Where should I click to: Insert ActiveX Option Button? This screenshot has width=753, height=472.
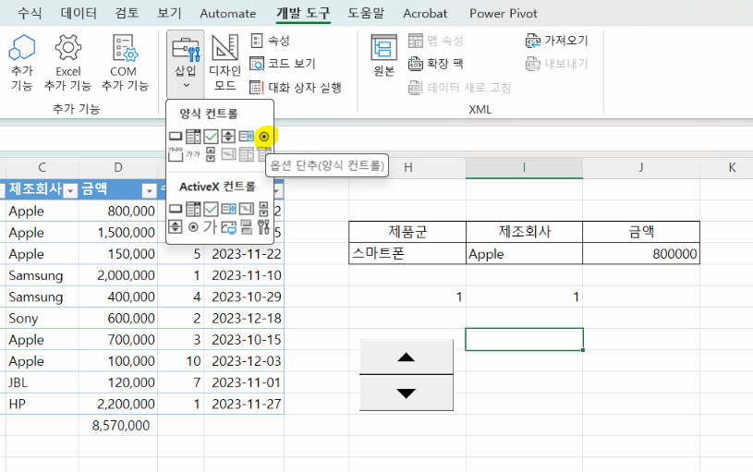pos(193,226)
